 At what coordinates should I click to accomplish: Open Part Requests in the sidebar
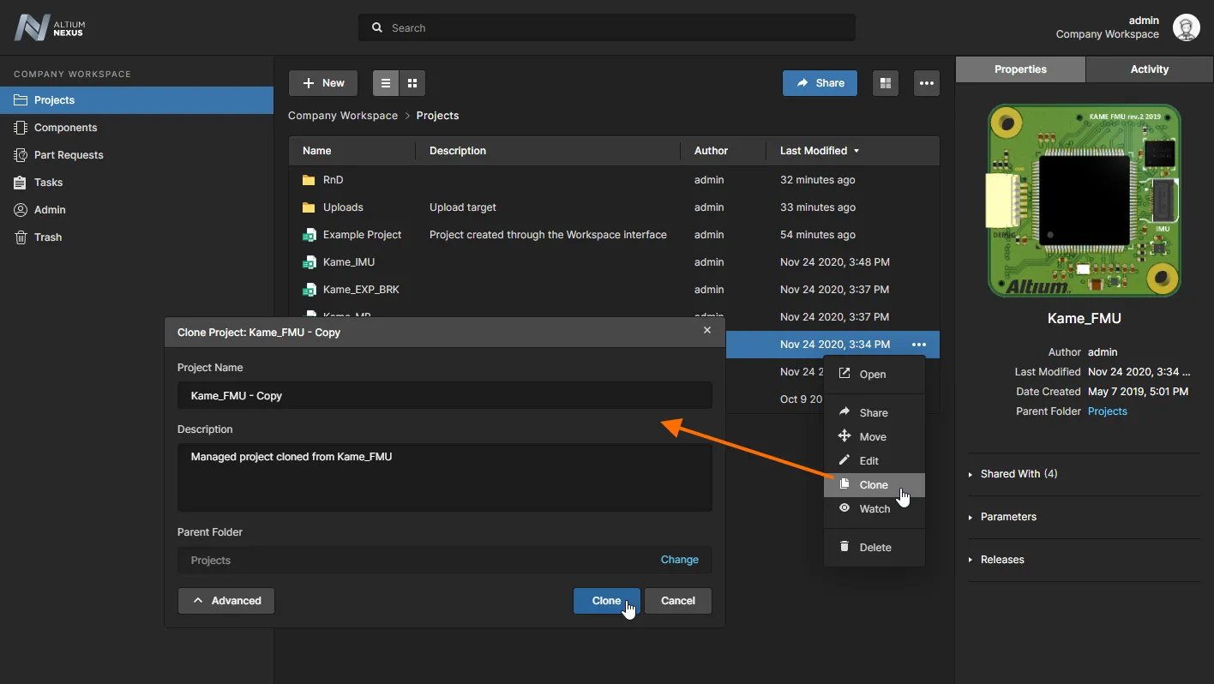tap(136, 155)
